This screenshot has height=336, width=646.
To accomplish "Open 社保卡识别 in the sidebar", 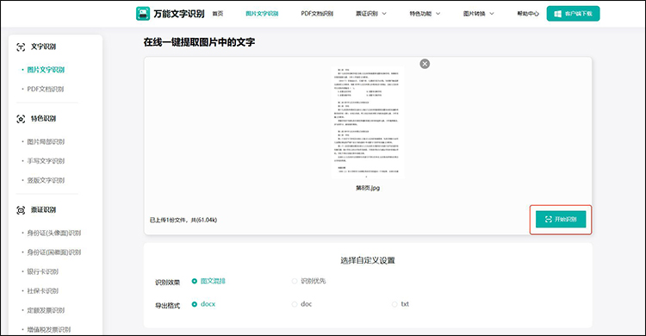I will (x=43, y=291).
